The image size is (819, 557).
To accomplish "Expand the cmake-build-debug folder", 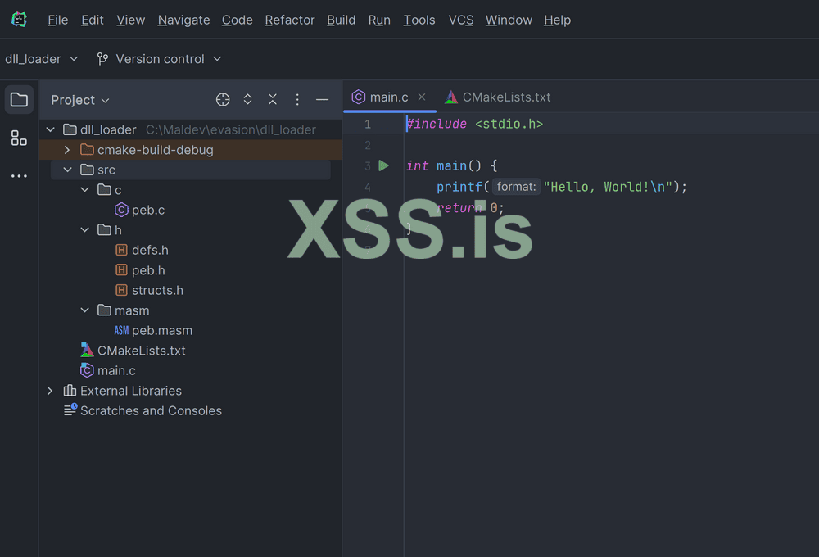I will (67, 150).
